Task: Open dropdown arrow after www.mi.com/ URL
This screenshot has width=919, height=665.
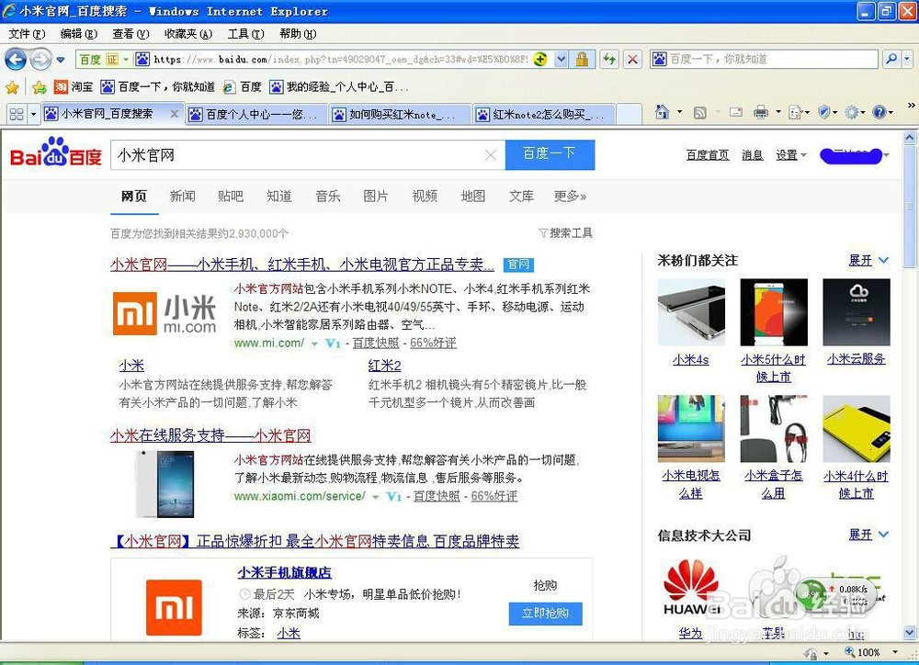Action: click(x=314, y=344)
